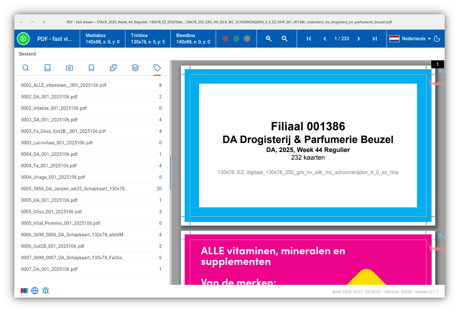This screenshot has height=312, width=459.
Task: Toggle the Mediabox display
Action: 102,39
